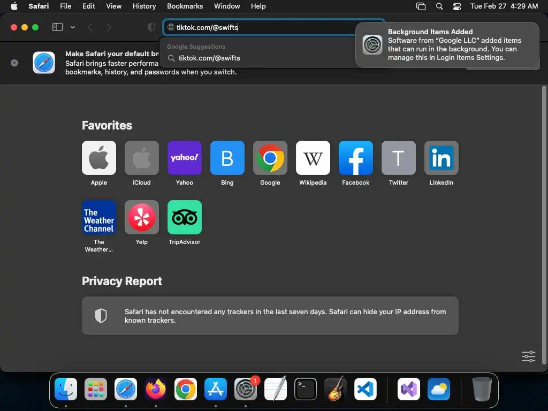The image size is (548, 411).
Task: Open the Safari menu
Action: pyautogui.click(x=39, y=6)
